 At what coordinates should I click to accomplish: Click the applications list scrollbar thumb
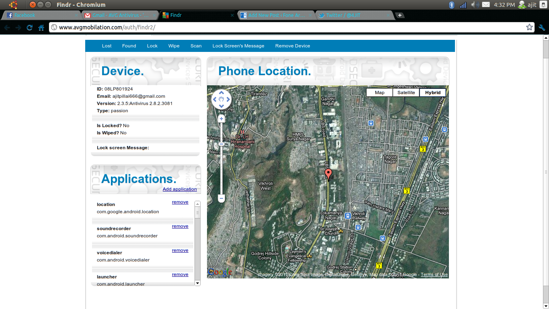(x=197, y=212)
